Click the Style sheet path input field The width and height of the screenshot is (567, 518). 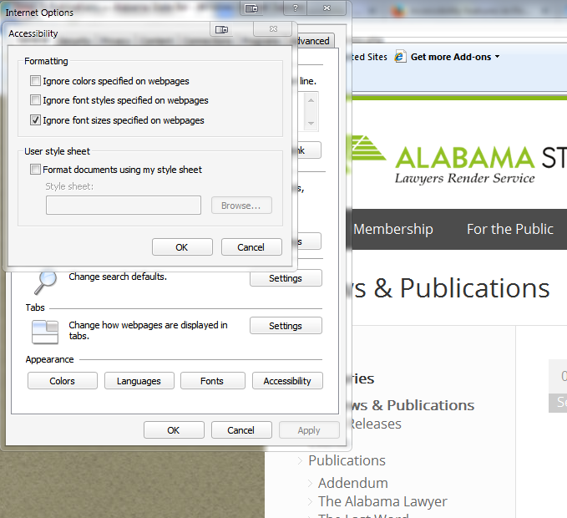point(124,205)
